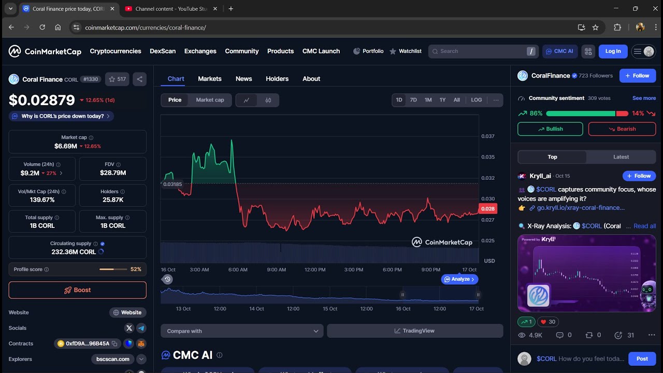Expand Volume (24h) details chevron
663x373 pixels.
[x=61, y=173]
